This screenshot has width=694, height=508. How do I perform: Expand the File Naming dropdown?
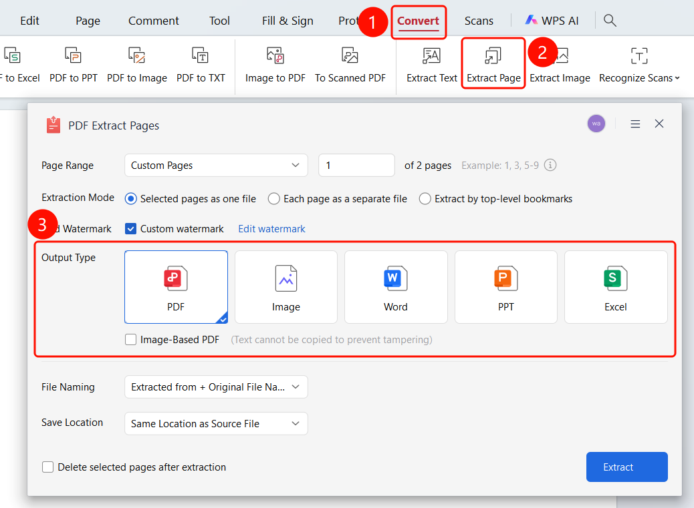(216, 387)
